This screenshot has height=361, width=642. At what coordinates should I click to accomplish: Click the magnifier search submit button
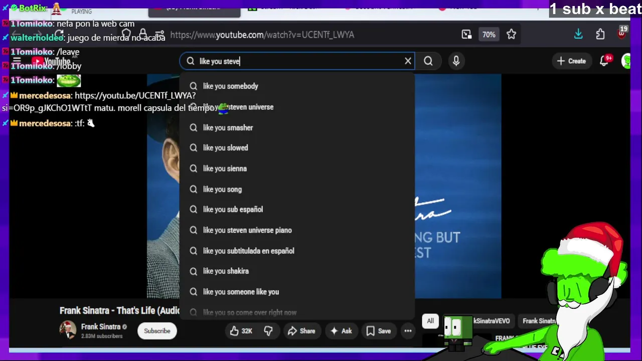428,61
